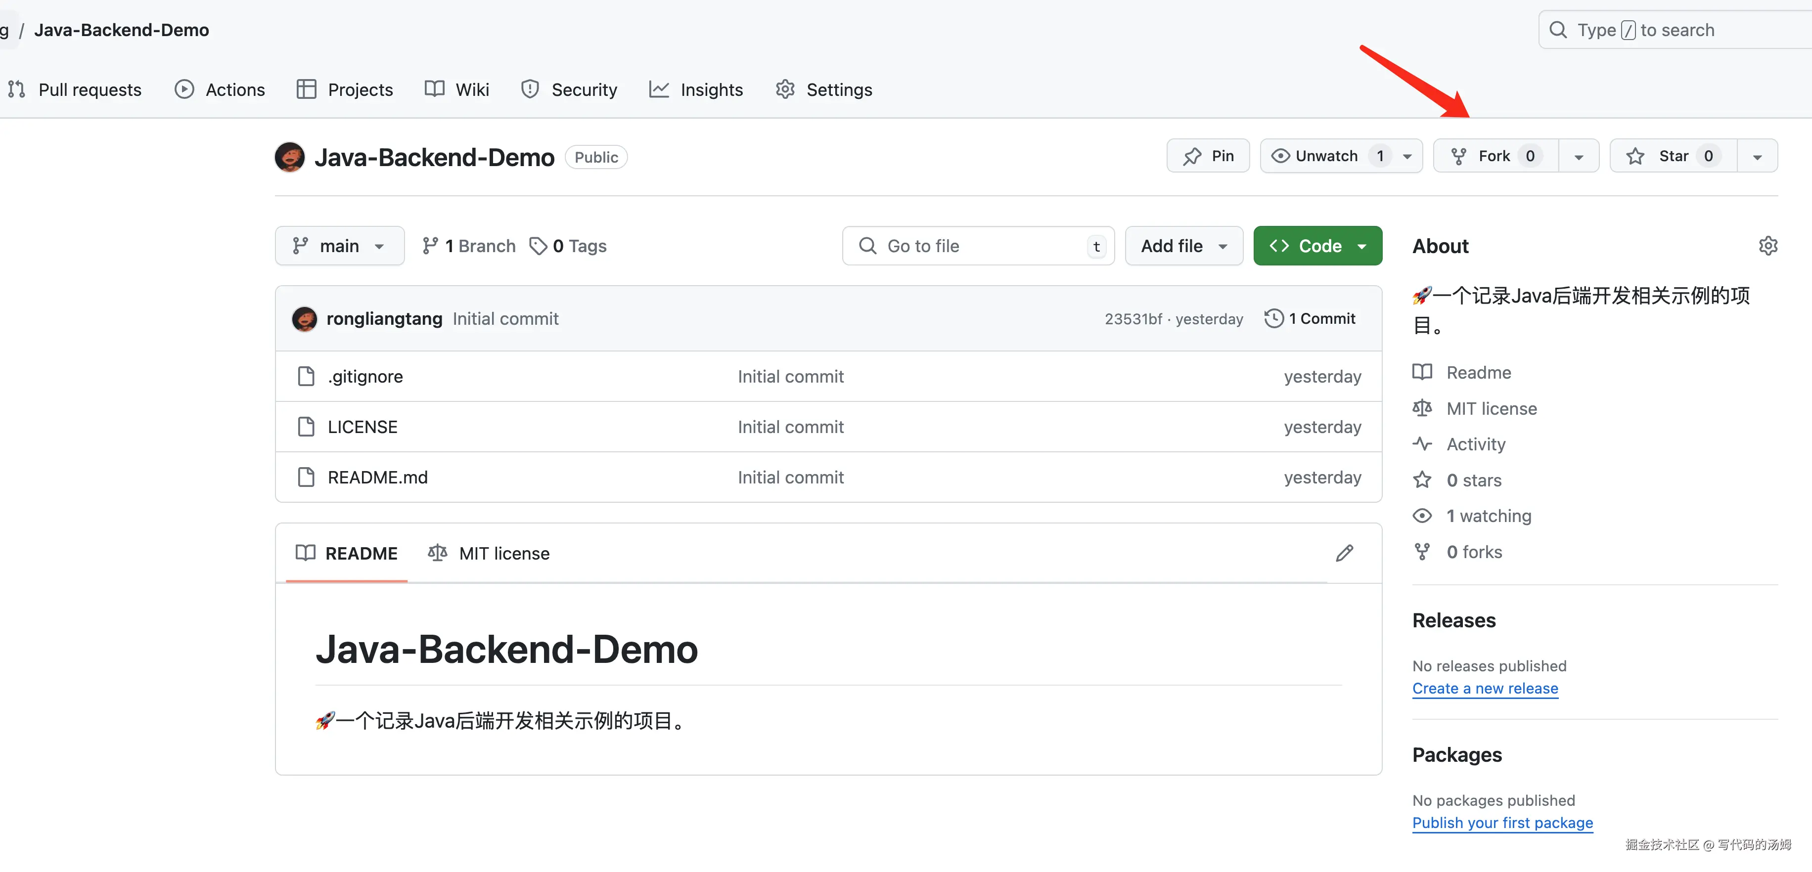
Task: Expand the green Code dropdown
Action: (x=1317, y=245)
